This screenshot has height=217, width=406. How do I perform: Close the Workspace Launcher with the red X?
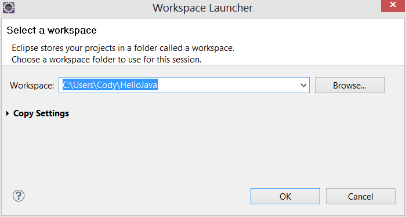point(393,5)
